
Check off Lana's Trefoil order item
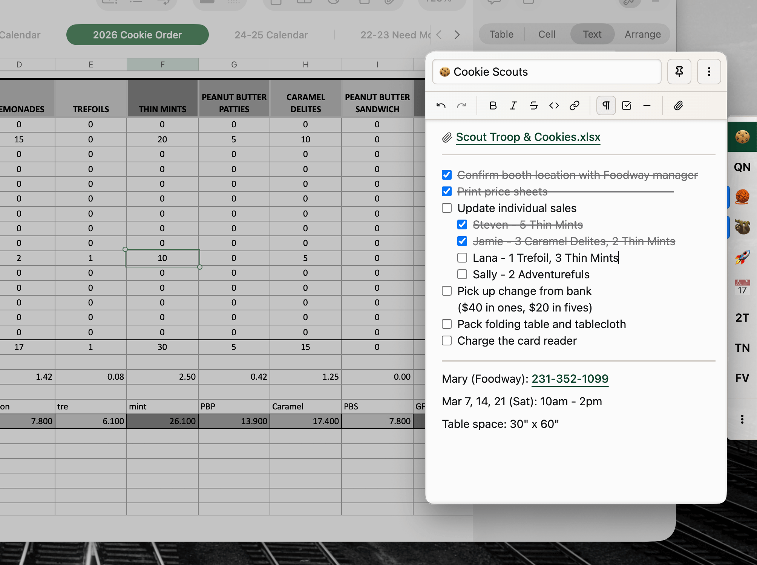click(x=462, y=258)
